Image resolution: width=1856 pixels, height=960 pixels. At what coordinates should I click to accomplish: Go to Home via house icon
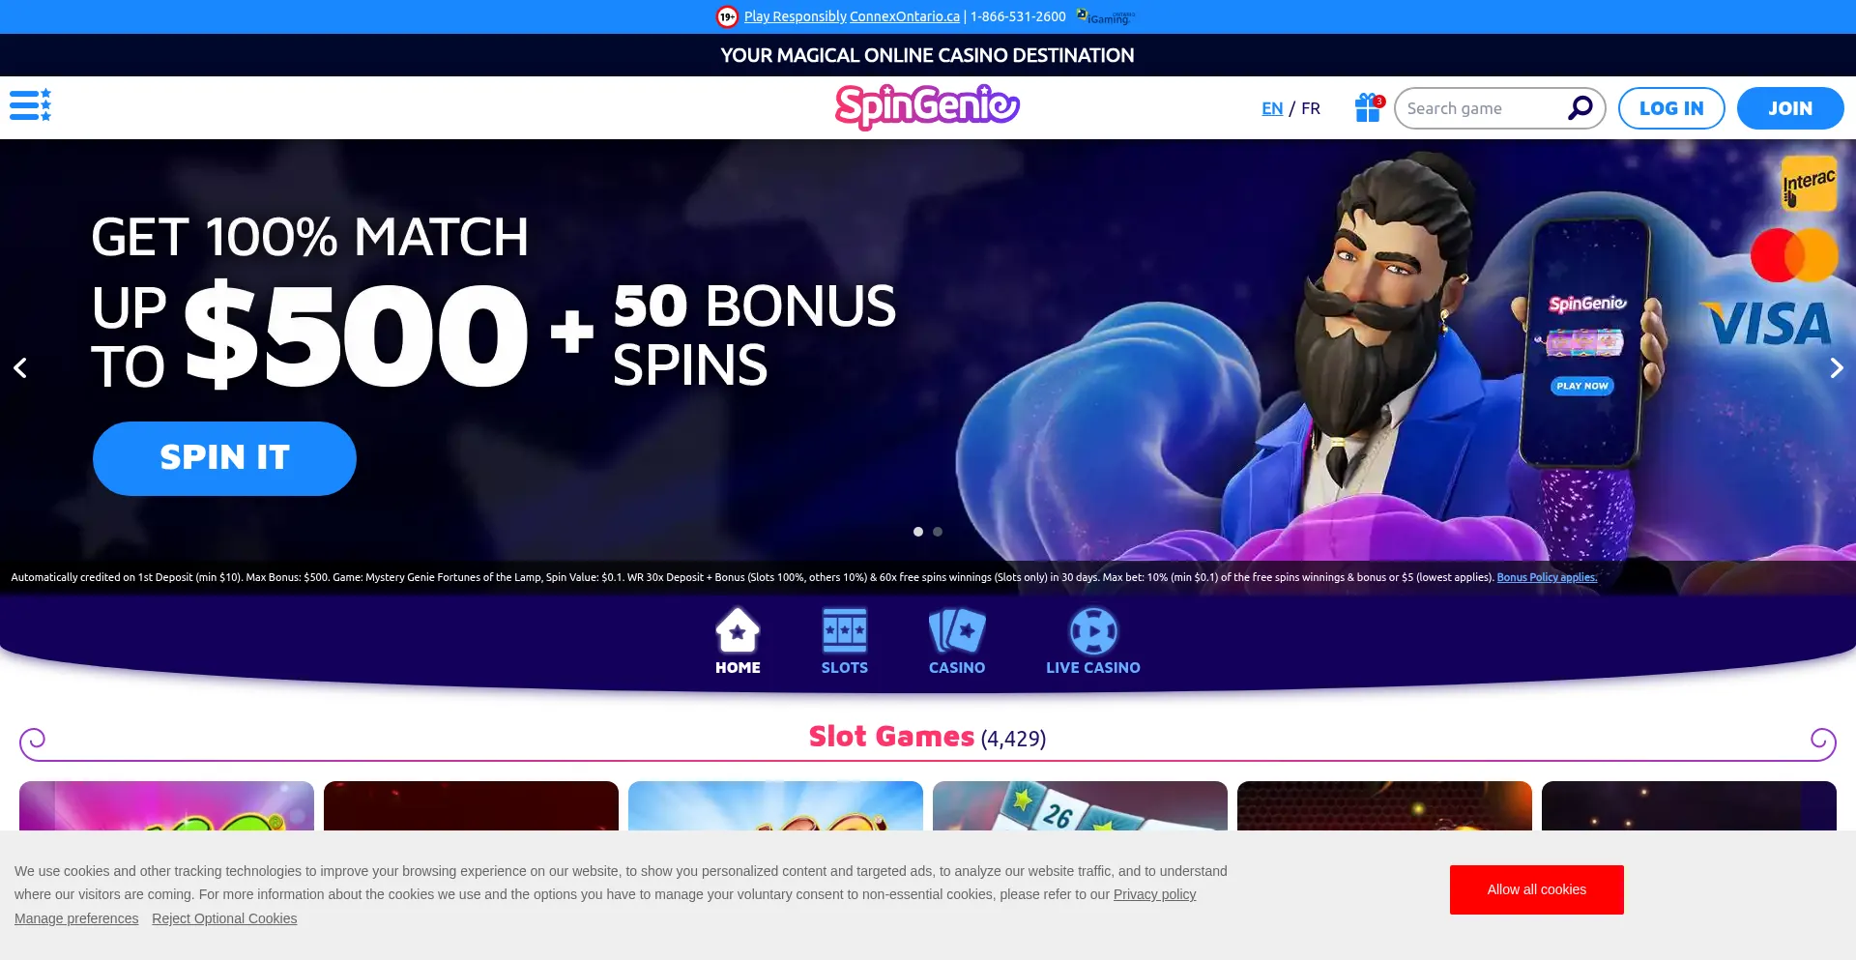tap(738, 631)
